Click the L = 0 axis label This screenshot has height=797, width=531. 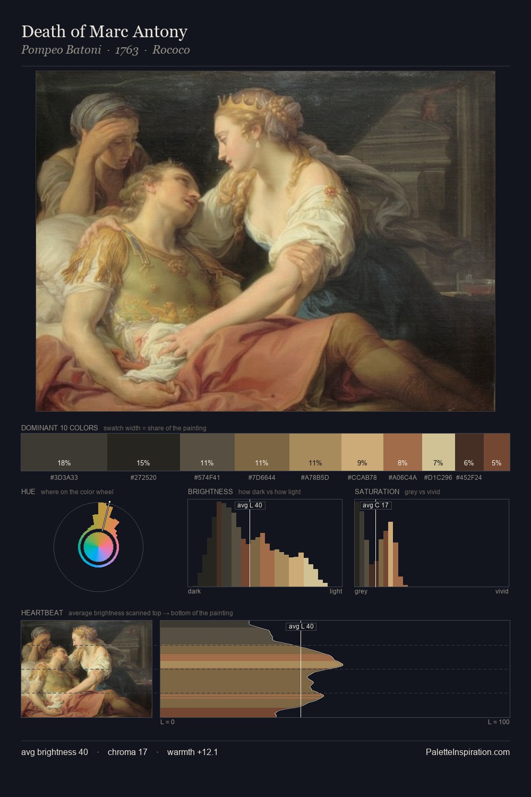[167, 722]
